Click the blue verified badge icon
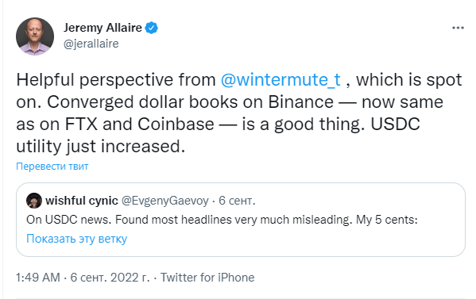 151,28
